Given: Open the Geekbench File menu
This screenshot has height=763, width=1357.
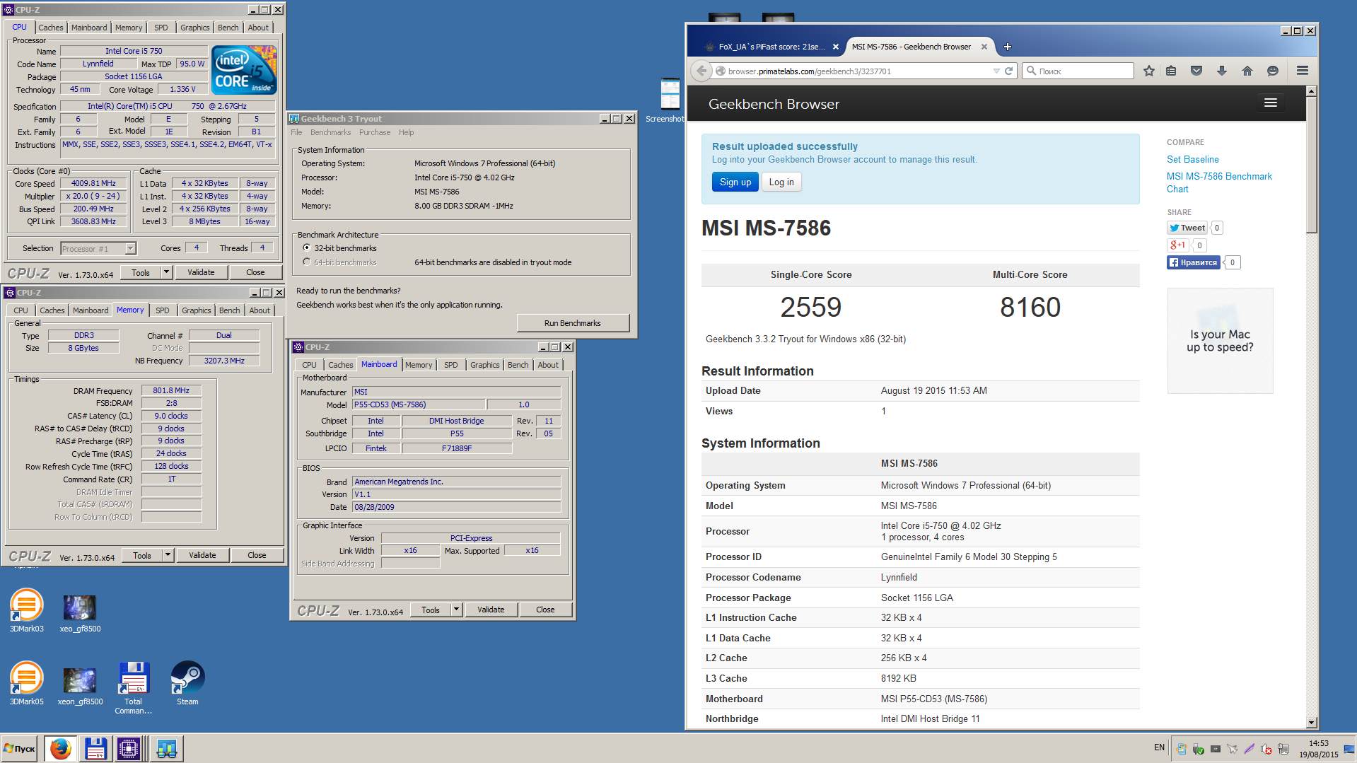Looking at the screenshot, I should point(296,132).
